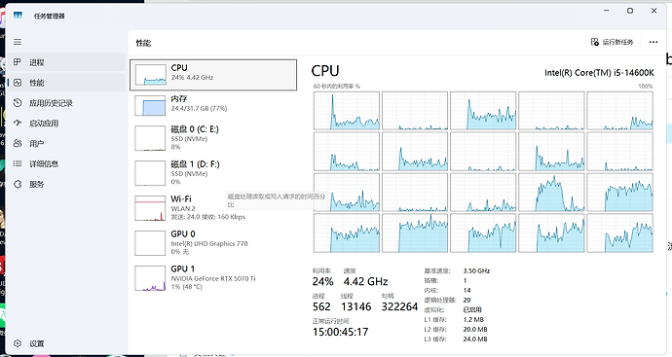Click the 用户 people icon
672x357 pixels.
[x=18, y=143]
